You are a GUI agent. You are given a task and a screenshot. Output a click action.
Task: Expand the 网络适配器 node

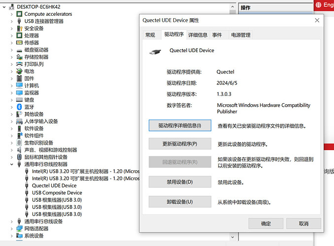click(12, 229)
